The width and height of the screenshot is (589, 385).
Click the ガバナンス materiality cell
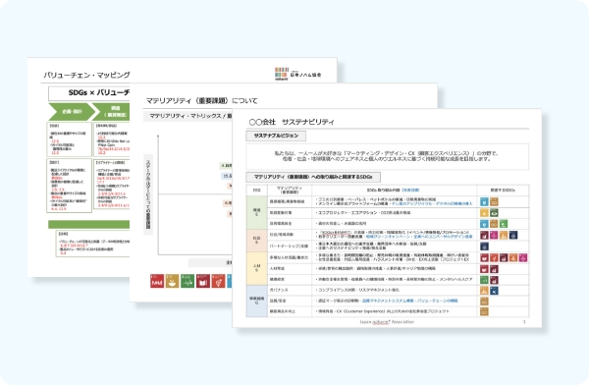tap(290, 291)
